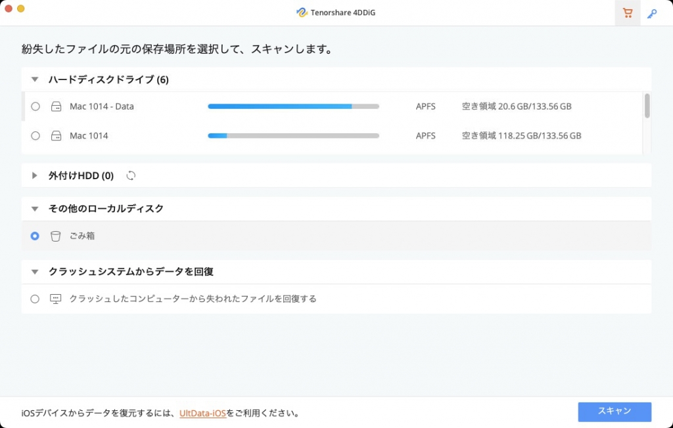The height and width of the screenshot is (428, 673).
Task: Select the クラッシュしたコンピューター recovery radio button
Action: click(35, 299)
